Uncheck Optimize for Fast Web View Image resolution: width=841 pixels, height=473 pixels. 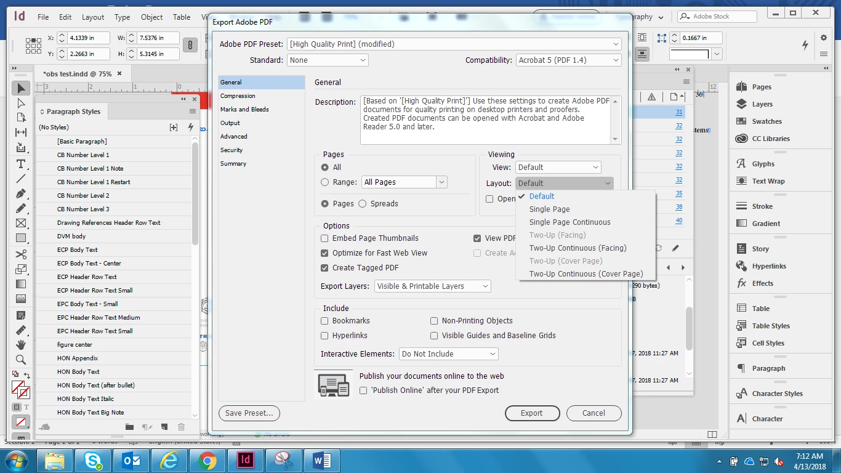click(x=324, y=253)
